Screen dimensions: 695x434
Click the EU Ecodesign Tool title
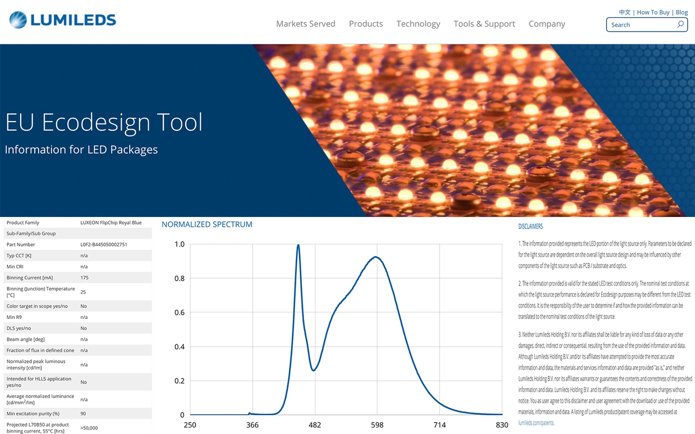tap(104, 122)
